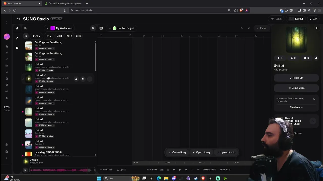The height and width of the screenshot is (181, 323).
Task: Click the Upload Audio button
Action: click(x=226, y=153)
